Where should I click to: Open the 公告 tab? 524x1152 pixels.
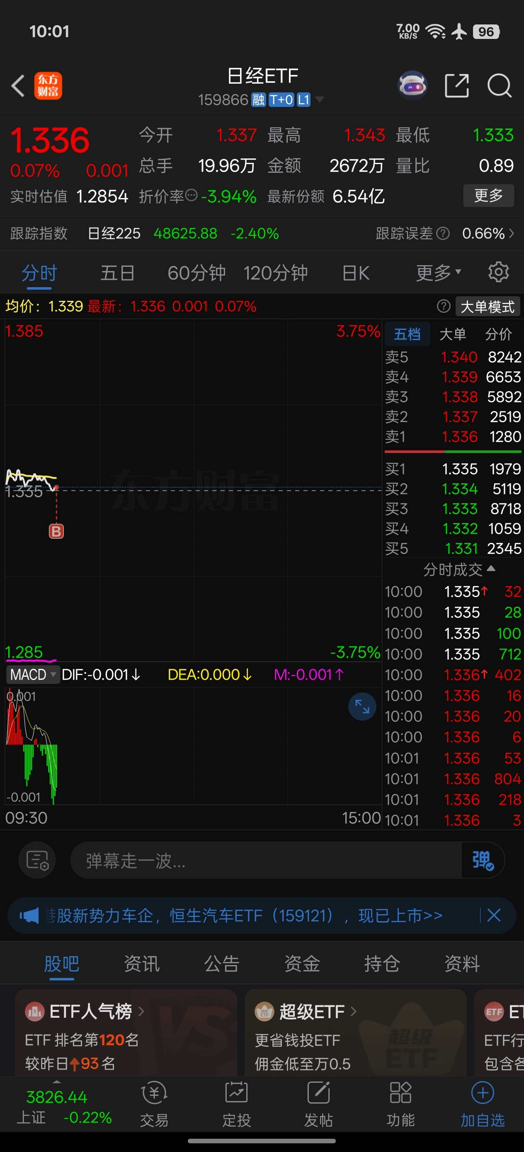pos(222,964)
